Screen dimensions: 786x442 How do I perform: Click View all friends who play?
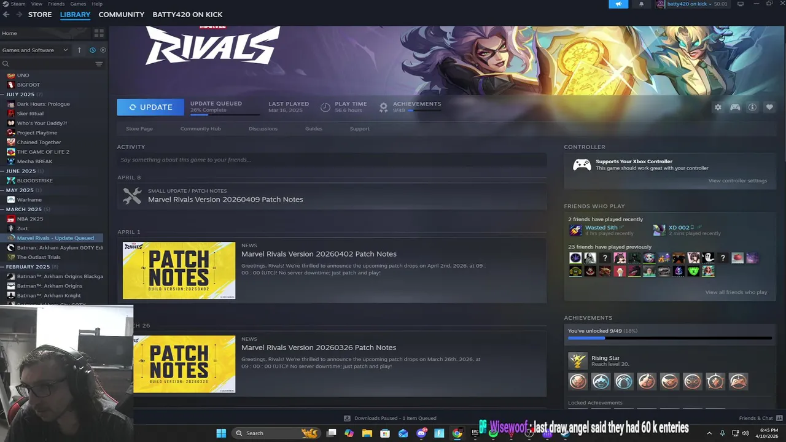click(x=736, y=292)
